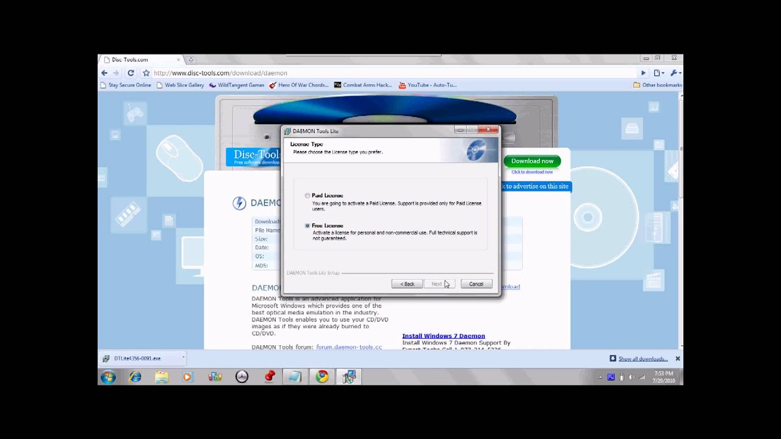This screenshot has width=781, height=439.
Task: Click the battery power tray icon
Action: (622, 377)
